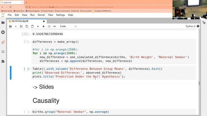Click the JupyterLab logo icon
The image size is (207, 116).
3,15
